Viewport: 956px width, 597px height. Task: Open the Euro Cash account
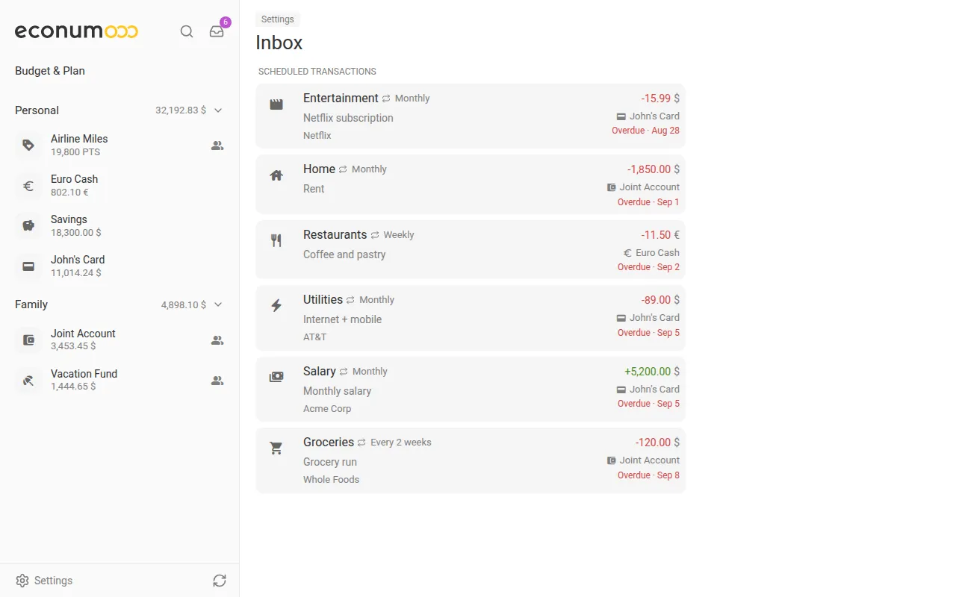coord(119,185)
